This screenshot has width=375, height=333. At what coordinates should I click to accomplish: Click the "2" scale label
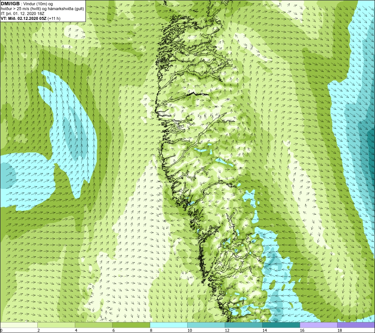39,331
